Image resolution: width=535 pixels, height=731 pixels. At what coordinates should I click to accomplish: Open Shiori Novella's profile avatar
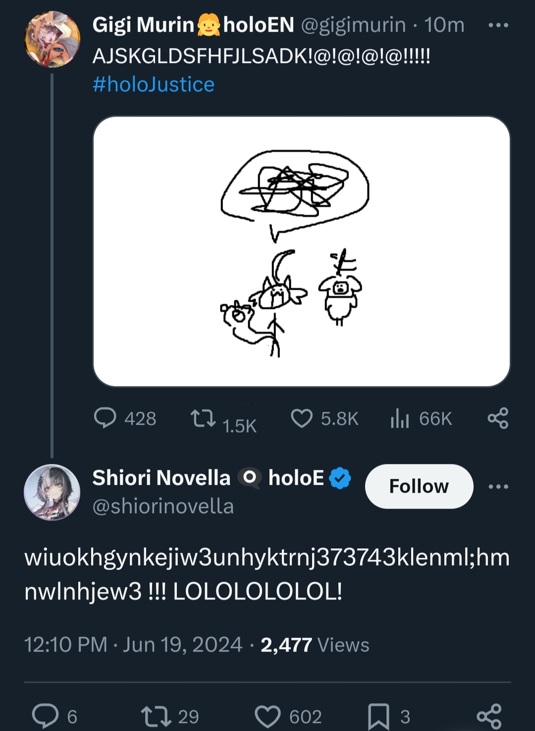52,492
